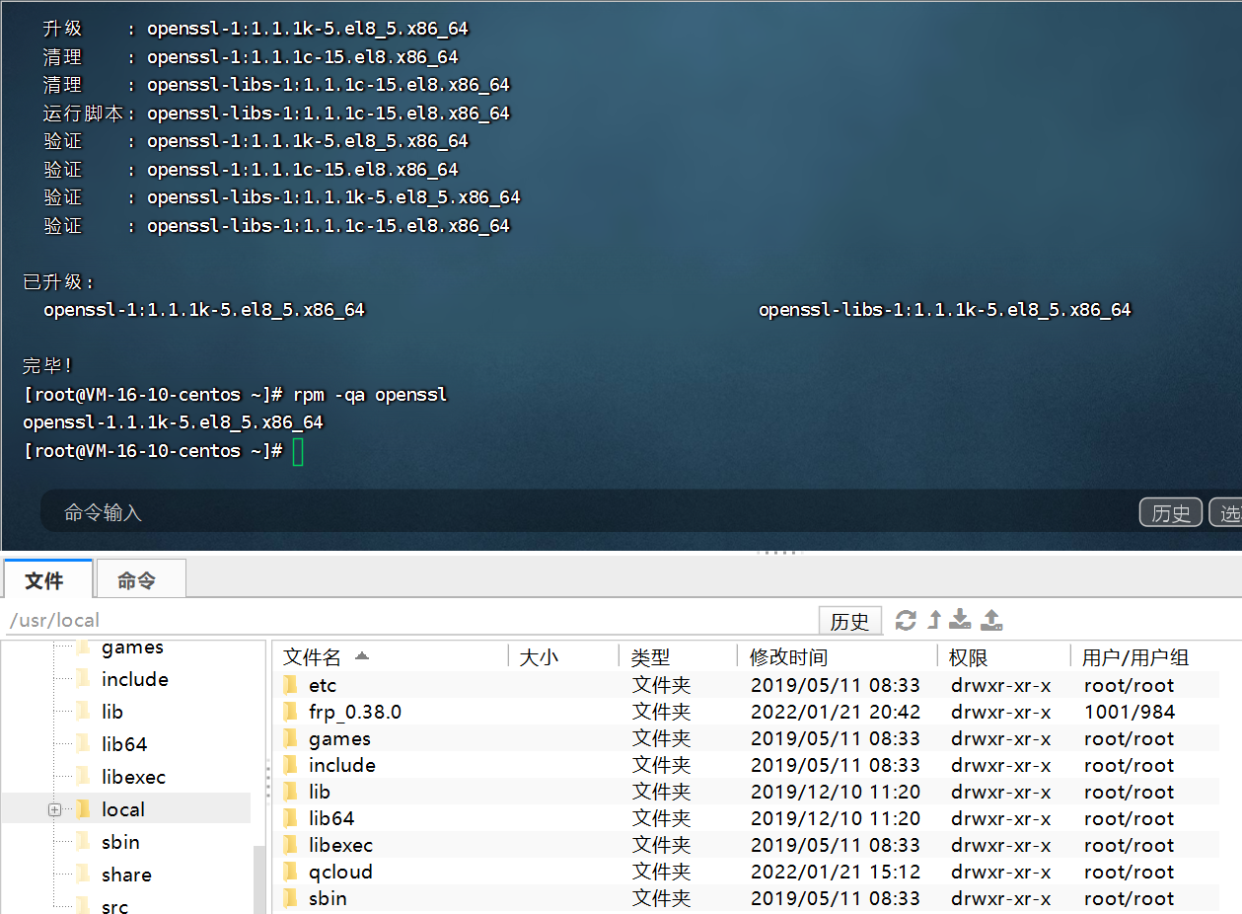Click the libexec folder icon in the tree

(x=83, y=777)
